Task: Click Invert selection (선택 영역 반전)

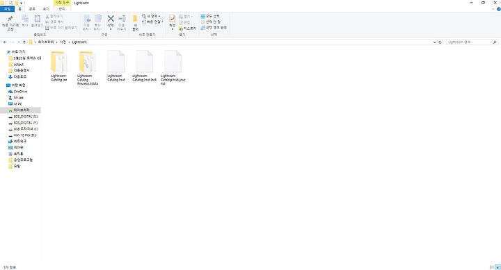Action: pos(214,28)
